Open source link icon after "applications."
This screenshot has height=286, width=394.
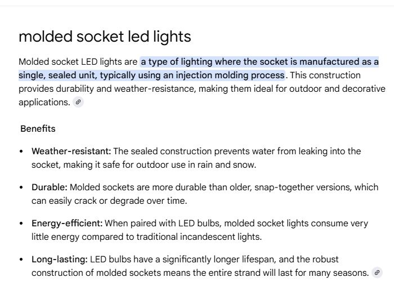pos(78,102)
